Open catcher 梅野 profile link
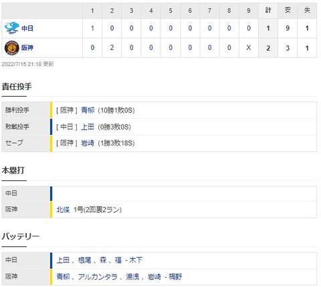321x287 pixels. tap(175, 276)
